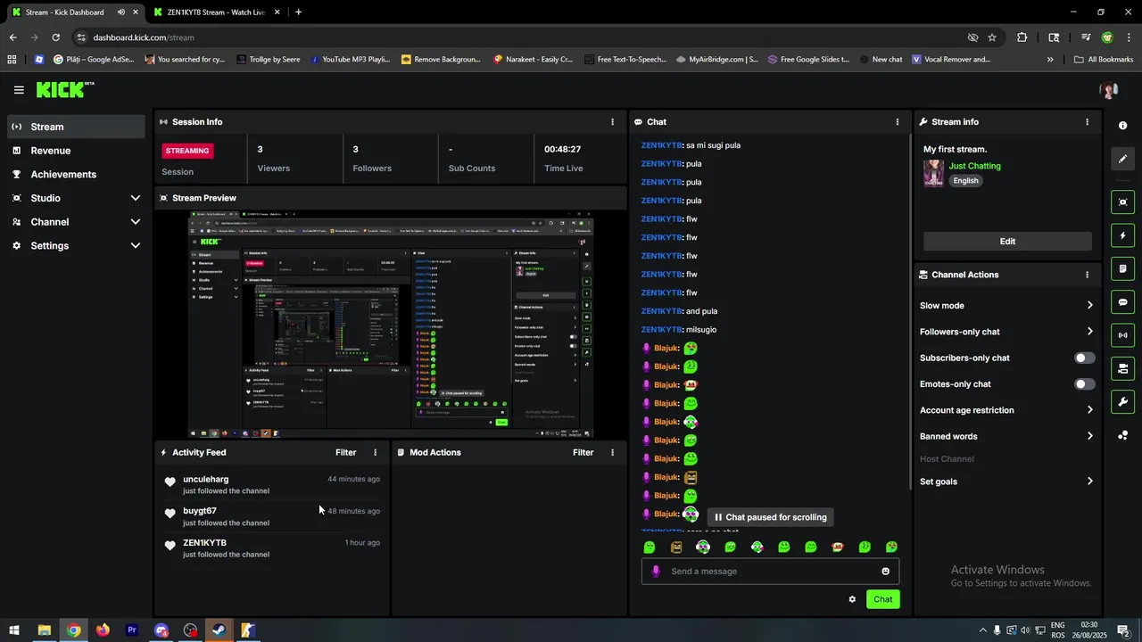Screen dimensions: 1142x642
Task: Insert the brown angry face emote
Action: 676,547
